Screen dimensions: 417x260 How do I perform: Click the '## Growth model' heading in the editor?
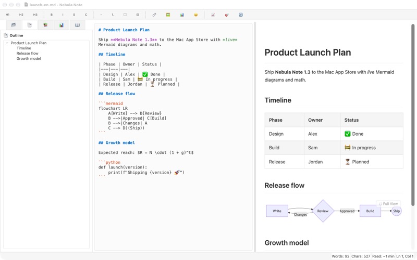click(116, 142)
